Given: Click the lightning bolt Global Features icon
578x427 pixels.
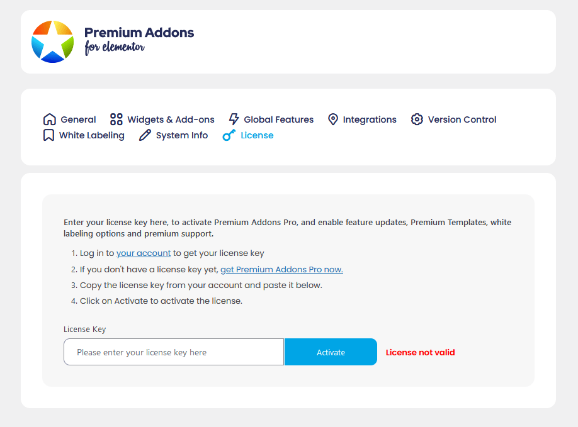Looking at the screenshot, I should tap(233, 119).
